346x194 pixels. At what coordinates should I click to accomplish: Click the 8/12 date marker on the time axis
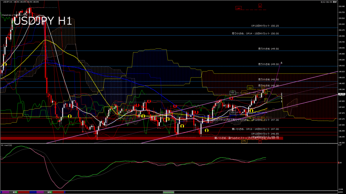49,192
